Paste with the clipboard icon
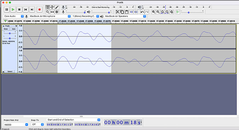This screenshot has width=239, height=130. pos(126,12)
